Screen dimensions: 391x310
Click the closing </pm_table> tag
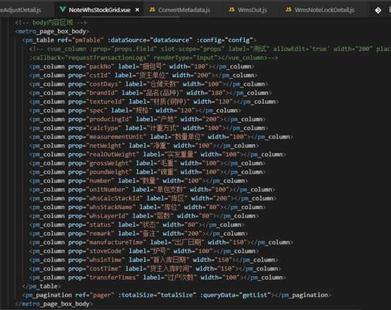pos(42,286)
